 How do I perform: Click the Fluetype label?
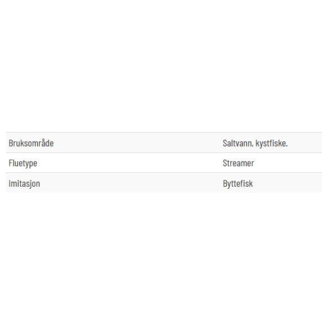pyautogui.click(x=23, y=164)
